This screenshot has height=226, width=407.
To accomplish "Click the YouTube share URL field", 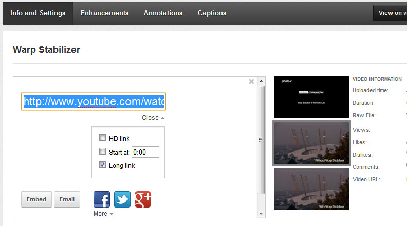I will coord(94,102).
